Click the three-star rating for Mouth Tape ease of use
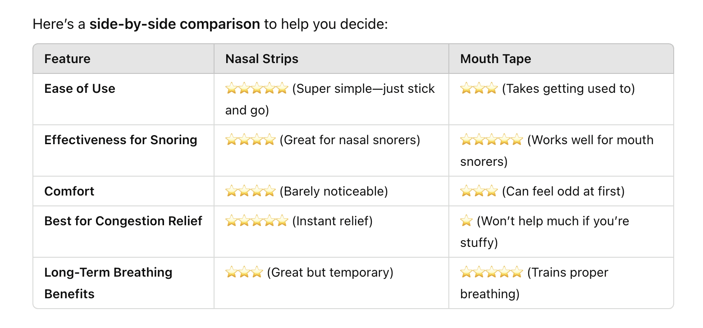The width and height of the screenshot is (703, 328). coord(479,88)
